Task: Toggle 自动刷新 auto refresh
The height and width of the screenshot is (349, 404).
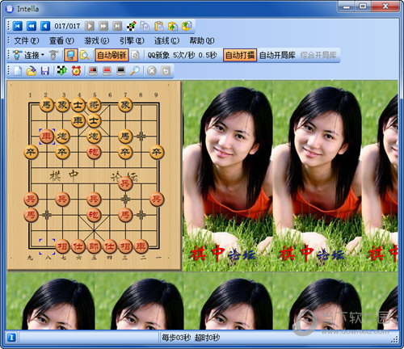Action: (x=112, y=55)
